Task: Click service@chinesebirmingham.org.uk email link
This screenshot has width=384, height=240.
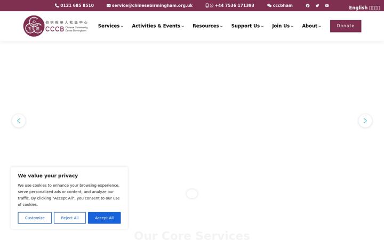Action: coord(152,5)
